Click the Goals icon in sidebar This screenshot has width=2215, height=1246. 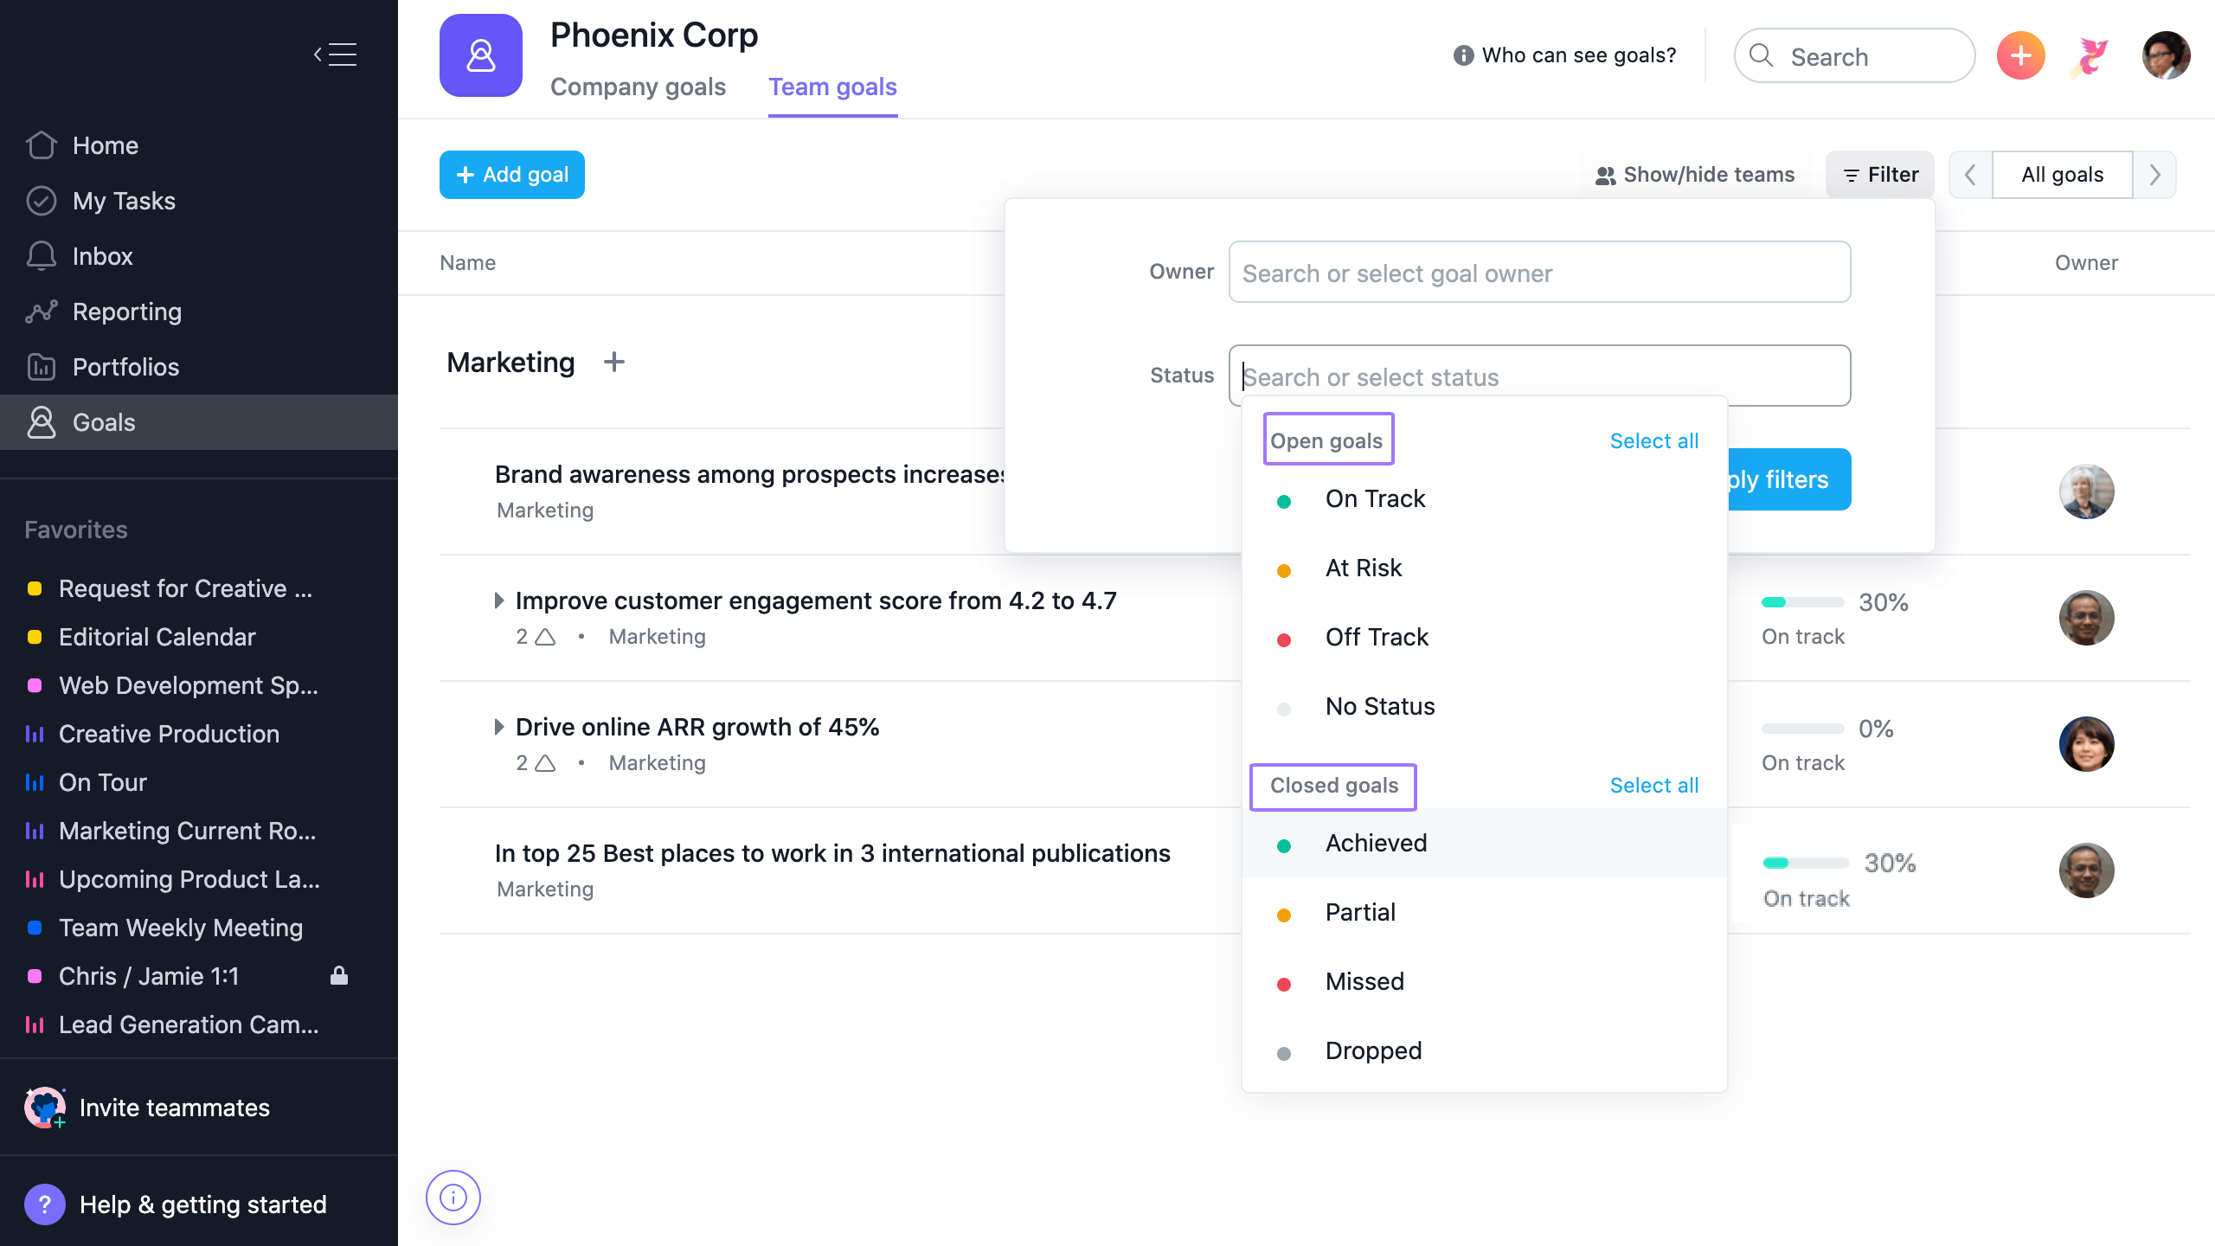coord(42,421)
